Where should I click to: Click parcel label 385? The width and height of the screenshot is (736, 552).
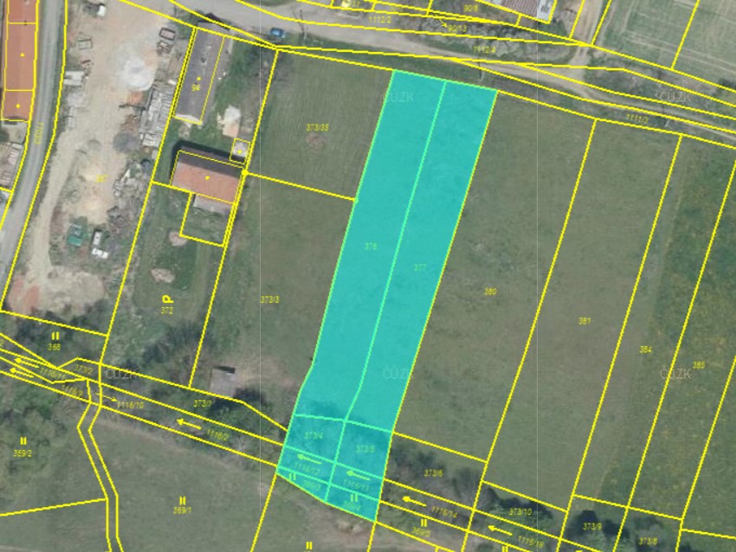(698, 365)
